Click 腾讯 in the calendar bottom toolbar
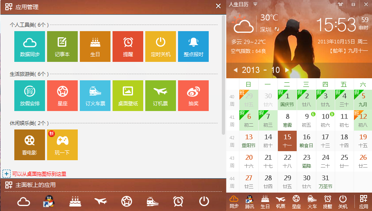This screenshot has width=372, height=211. 249,202
